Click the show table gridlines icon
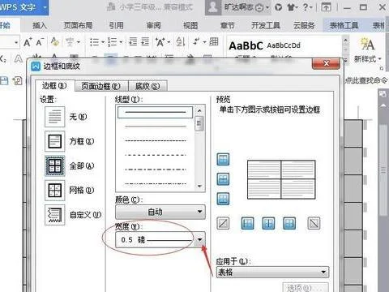 (214, 41)
